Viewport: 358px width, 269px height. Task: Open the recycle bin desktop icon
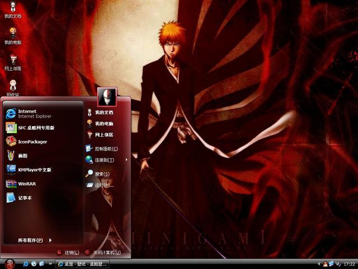13,88
